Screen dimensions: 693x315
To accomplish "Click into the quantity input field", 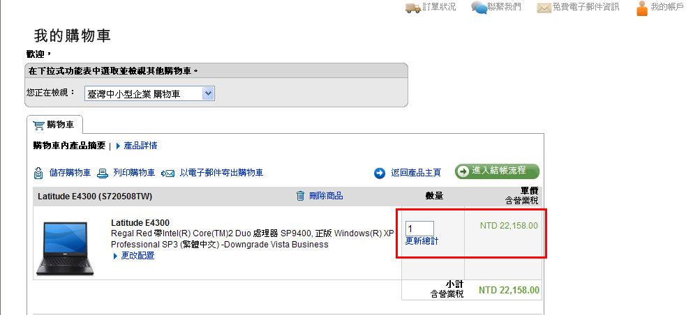I will 419,229.
